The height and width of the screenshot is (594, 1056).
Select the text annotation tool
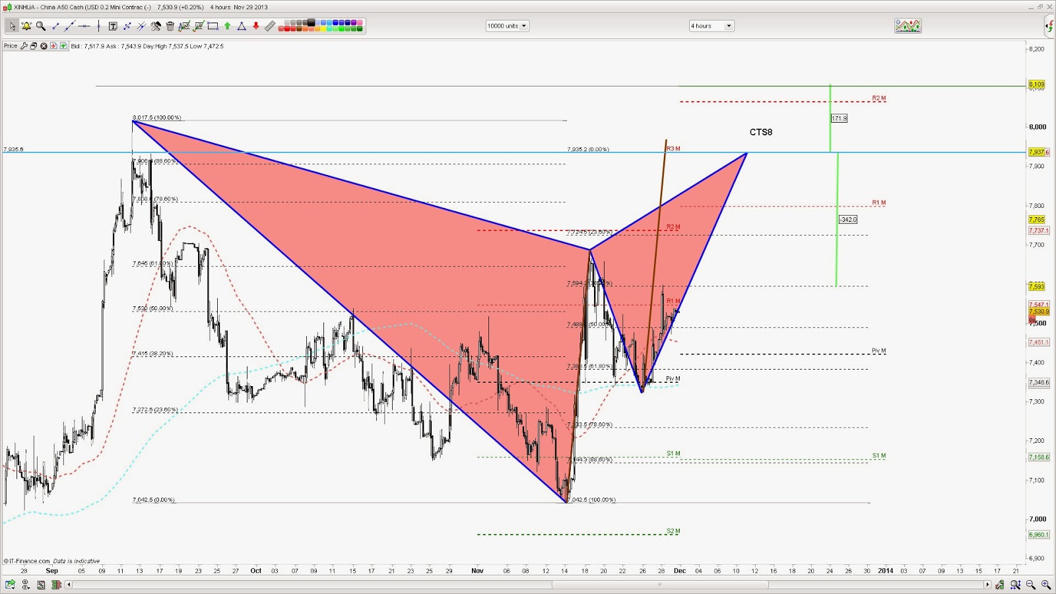tap(113, 26)
